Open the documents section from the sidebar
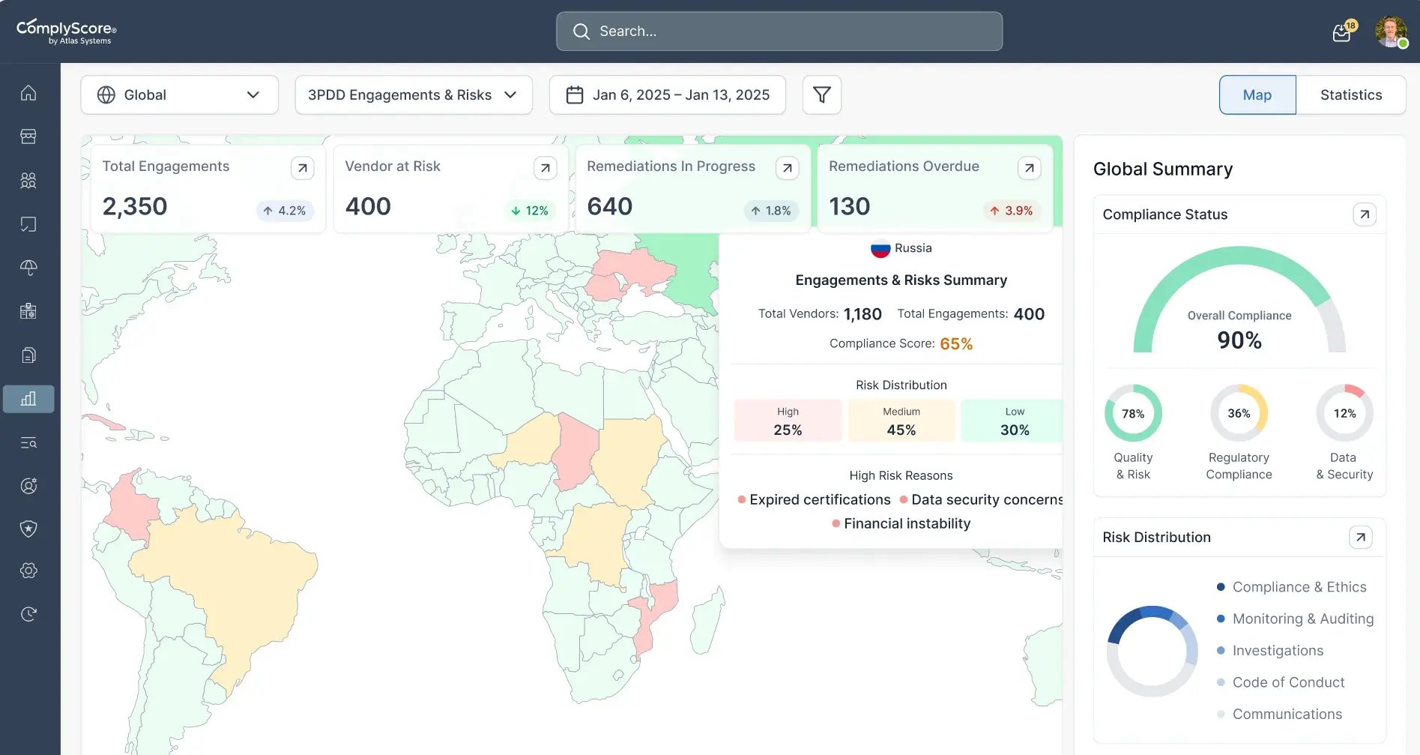Viewport: 1420px width, 755px height. click(x=28, y=354)
